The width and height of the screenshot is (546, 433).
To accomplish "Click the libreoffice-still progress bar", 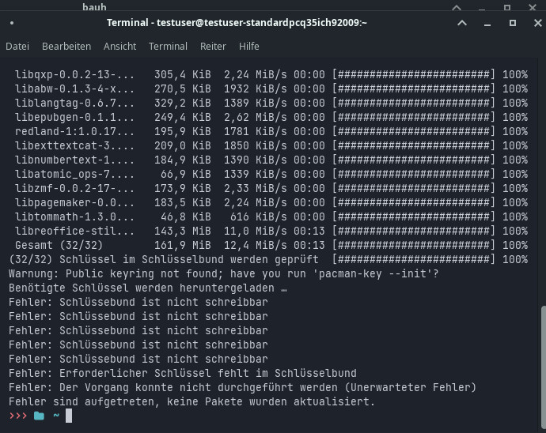I will 414,231.
